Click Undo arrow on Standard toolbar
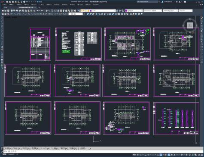The height and width of the screenshot is (157, 204). pyautogui.click(x=38, y=11)
